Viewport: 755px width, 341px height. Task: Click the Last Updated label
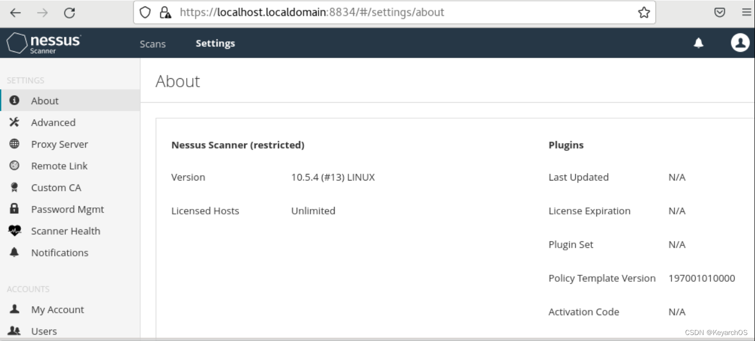pyautogui.click(x=579, y=177)
